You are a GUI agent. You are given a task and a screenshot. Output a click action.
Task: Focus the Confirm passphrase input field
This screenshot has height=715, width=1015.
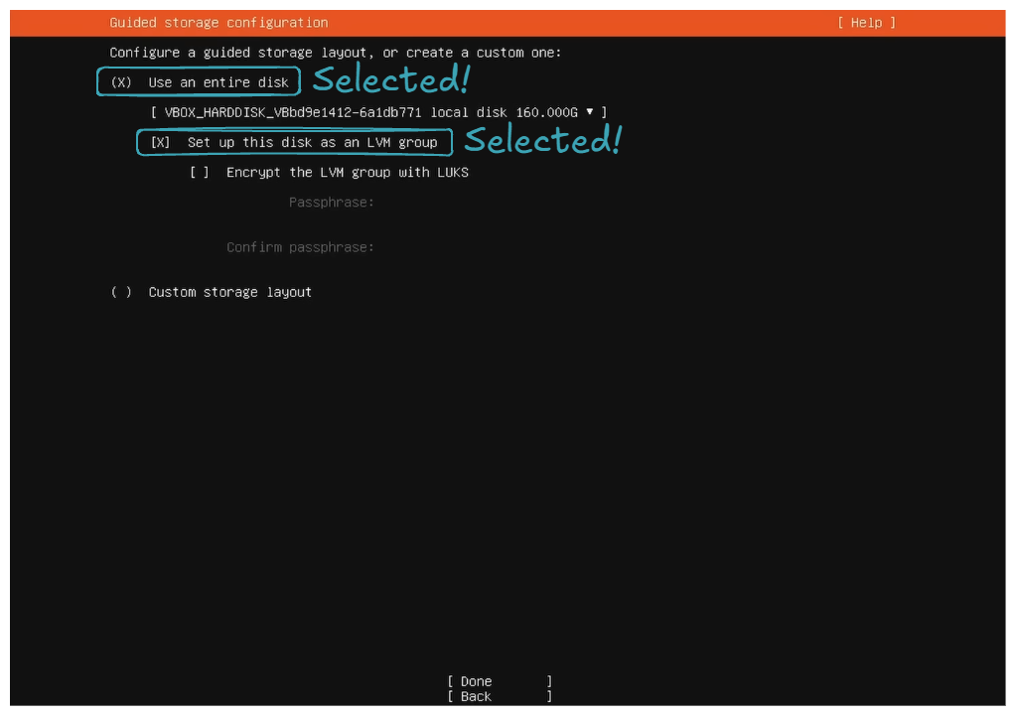tap(477, 247)
